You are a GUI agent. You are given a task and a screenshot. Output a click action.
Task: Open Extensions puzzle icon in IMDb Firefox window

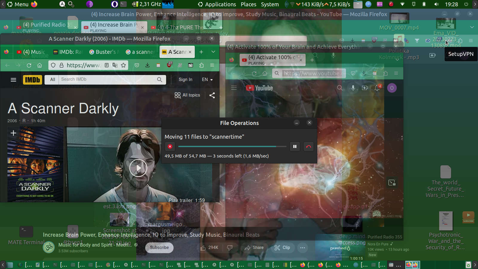pos(201,65)
